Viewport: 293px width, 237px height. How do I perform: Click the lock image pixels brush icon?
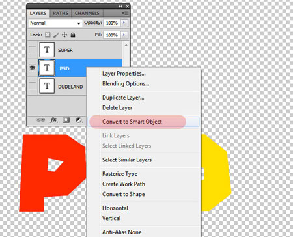(56, 35)
